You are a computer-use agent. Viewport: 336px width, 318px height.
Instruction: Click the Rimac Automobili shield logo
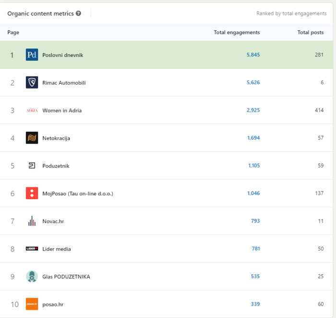32,82
